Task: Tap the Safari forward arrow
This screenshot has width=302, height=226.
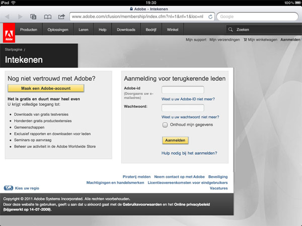Action: pyautogui.click(x=20, y=17)
